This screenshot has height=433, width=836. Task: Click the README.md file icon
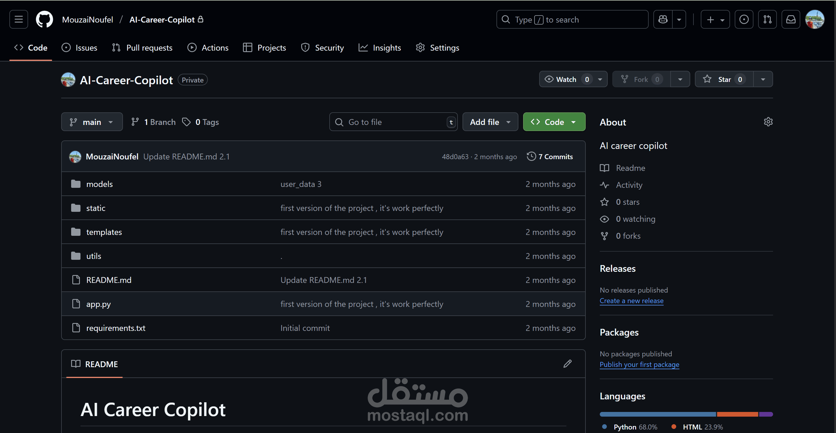(76, 280)
